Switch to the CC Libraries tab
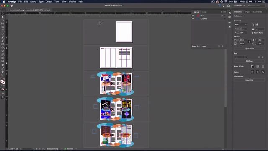Screen dimensions: 268x151 (257, 12)
